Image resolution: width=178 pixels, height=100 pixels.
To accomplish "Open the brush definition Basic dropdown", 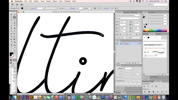I will tap(69, 8).
